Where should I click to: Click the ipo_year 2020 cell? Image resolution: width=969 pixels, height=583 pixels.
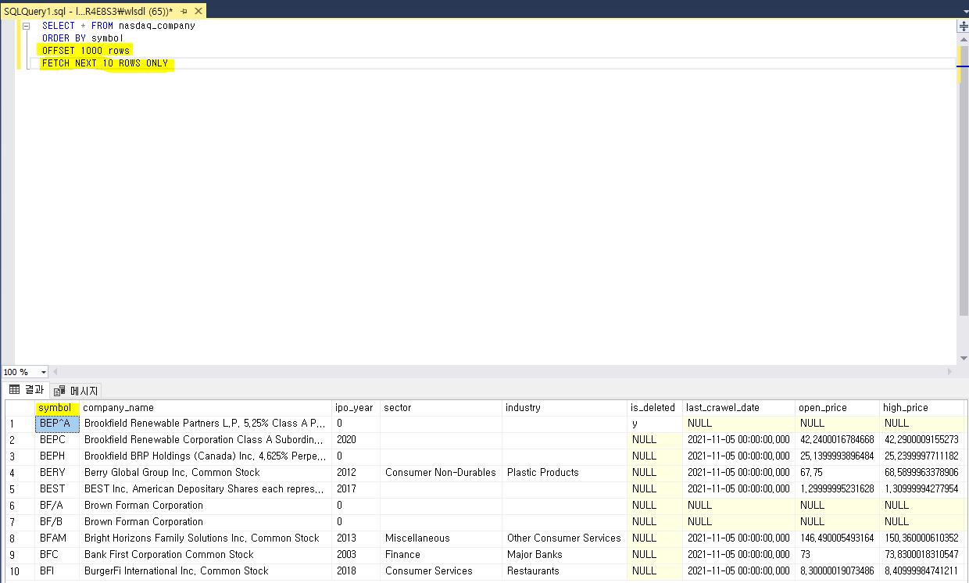click(x=356, y=440)
